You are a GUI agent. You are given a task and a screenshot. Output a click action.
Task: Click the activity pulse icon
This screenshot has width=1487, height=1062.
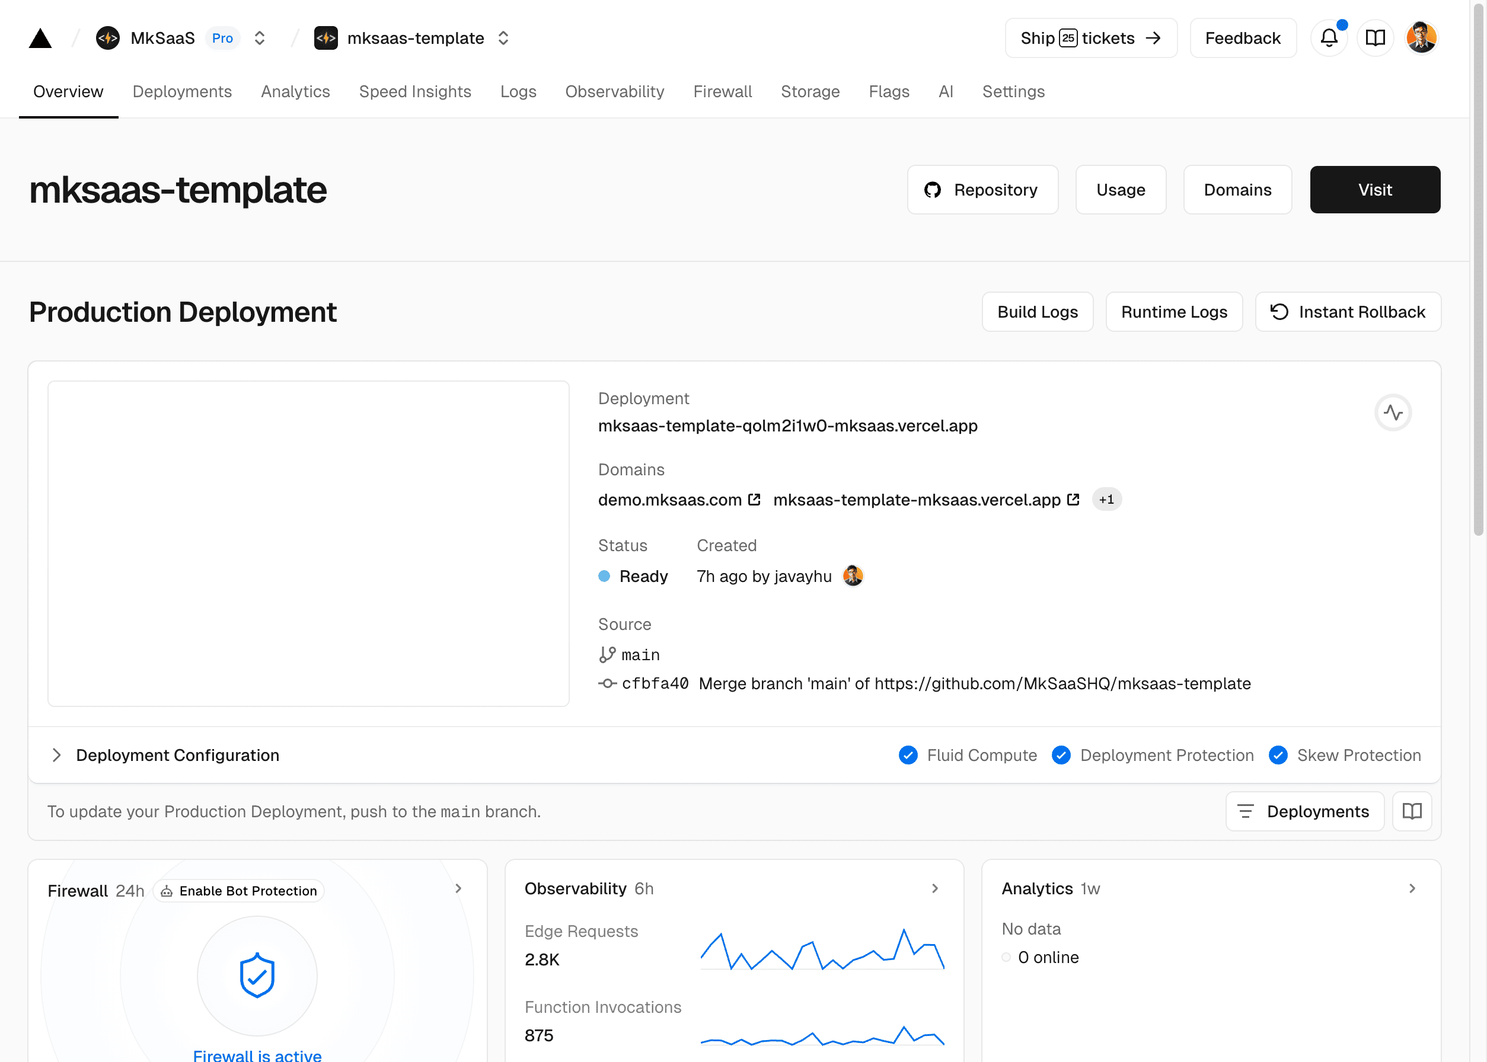click(x=1393, y=412)
